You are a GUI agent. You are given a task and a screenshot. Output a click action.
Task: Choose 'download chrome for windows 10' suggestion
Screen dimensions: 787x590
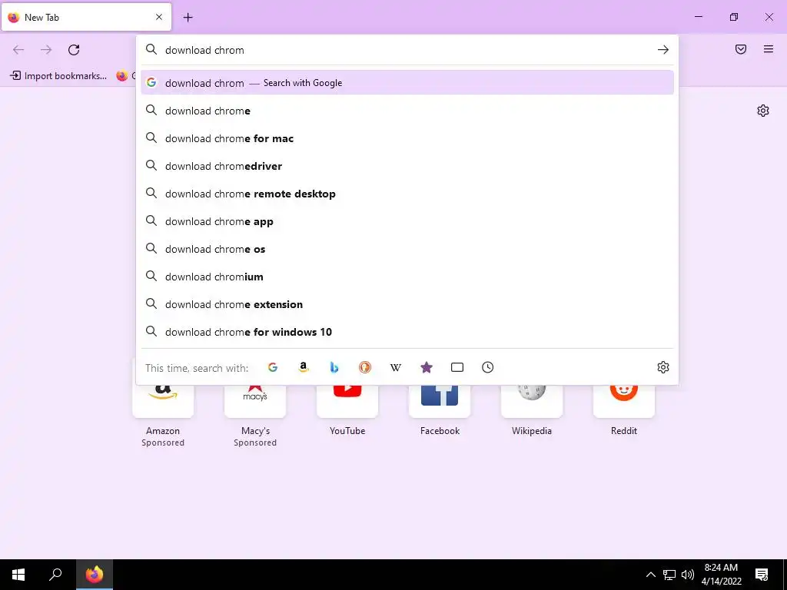[407, 332]
